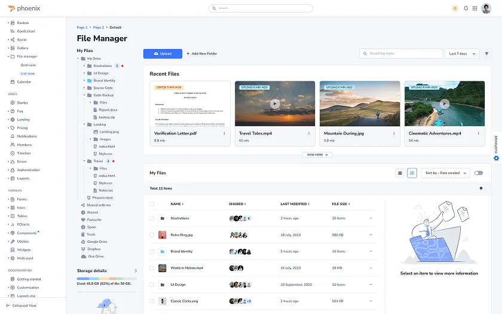Sort table by Last Modified header

(295, 204)
